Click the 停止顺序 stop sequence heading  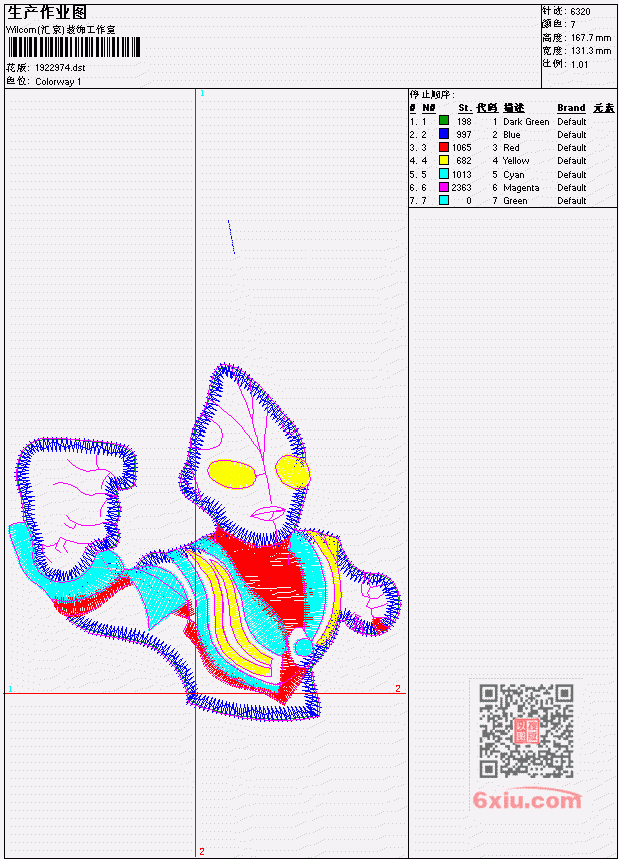(432, 95)
